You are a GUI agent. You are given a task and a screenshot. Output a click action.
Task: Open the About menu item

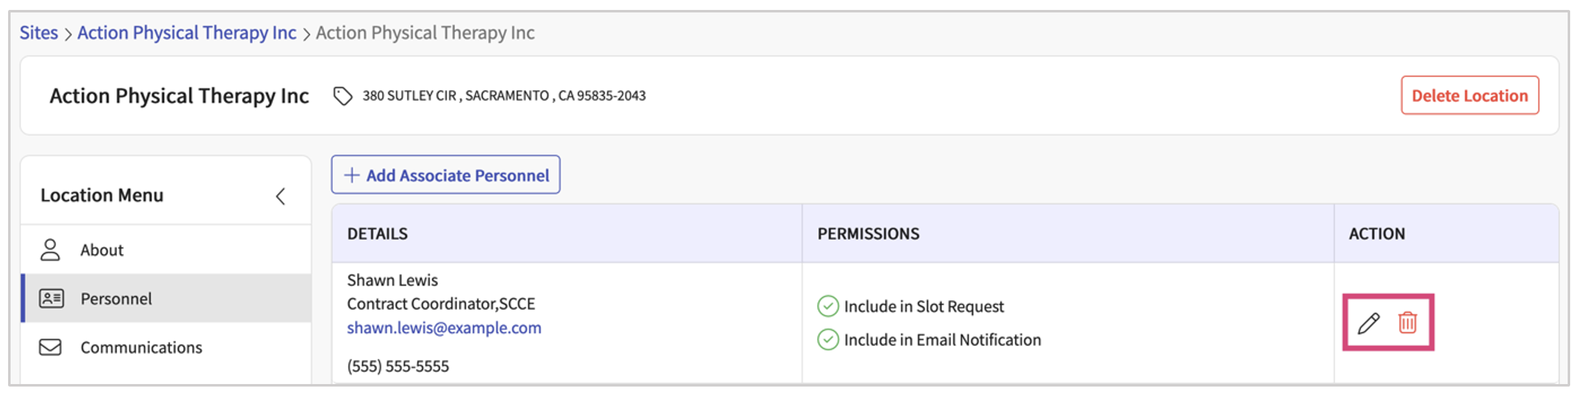[x=102, y=250]
